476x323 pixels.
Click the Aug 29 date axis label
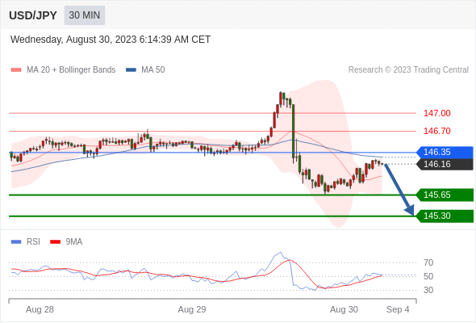[192, 309]
